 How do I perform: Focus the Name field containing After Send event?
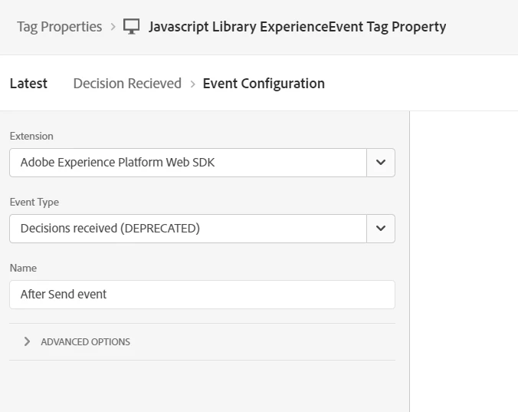(202, 295)
